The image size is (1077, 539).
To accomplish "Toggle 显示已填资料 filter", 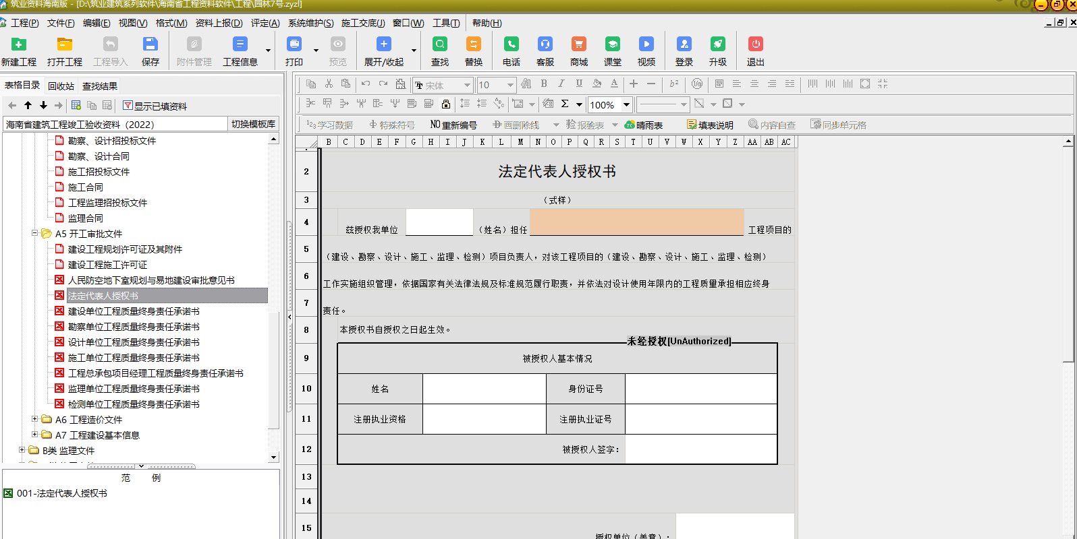I will (155, 106).
